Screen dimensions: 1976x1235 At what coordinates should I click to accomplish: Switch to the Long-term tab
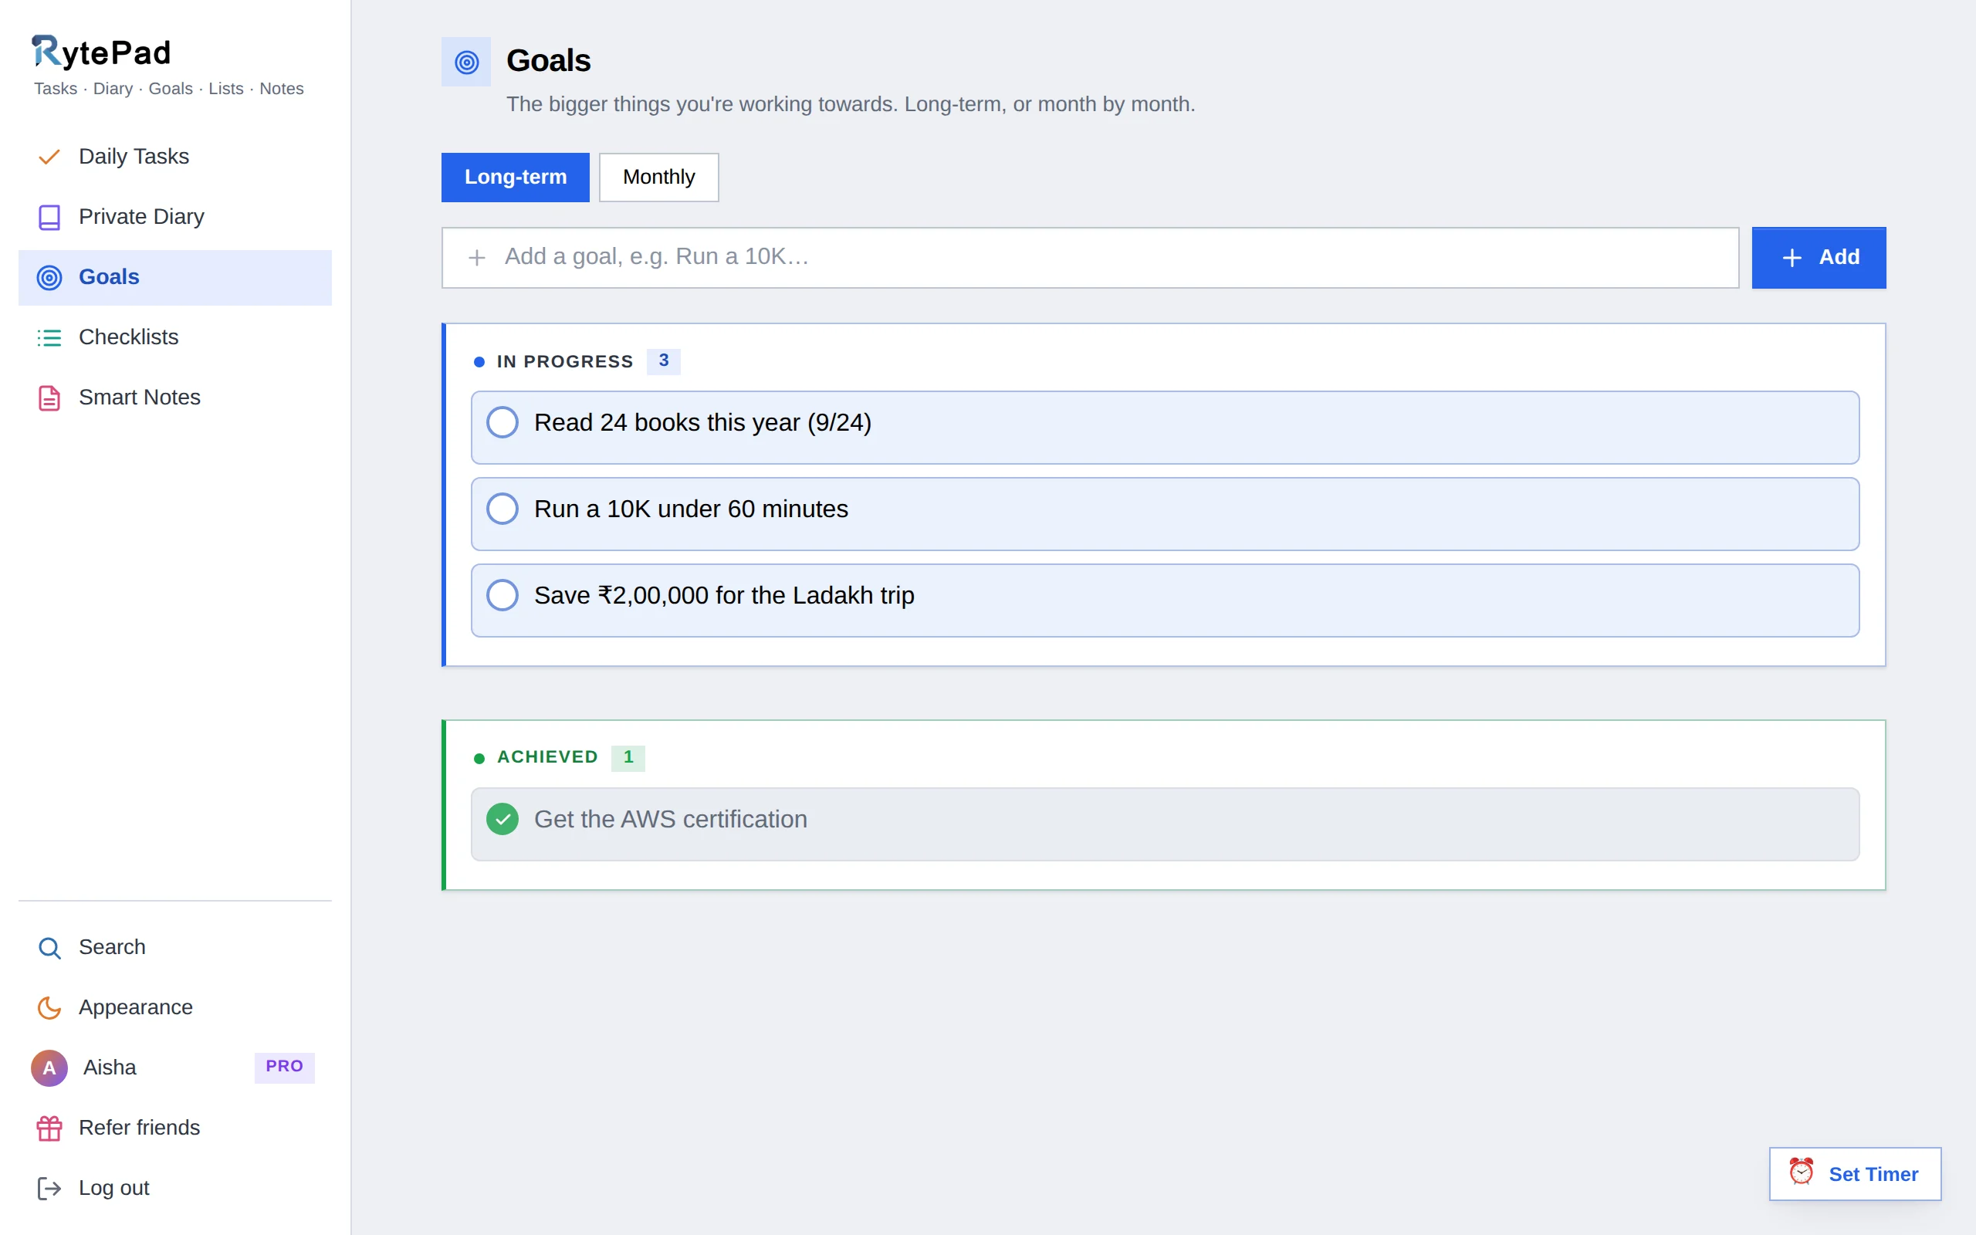coord(516,178)
